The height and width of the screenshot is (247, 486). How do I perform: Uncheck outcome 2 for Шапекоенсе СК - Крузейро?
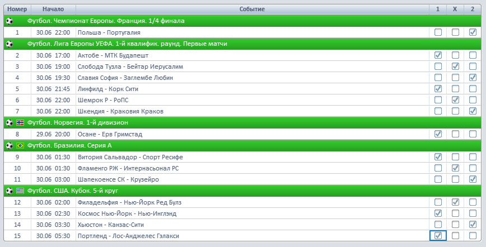tap(473, 179)
